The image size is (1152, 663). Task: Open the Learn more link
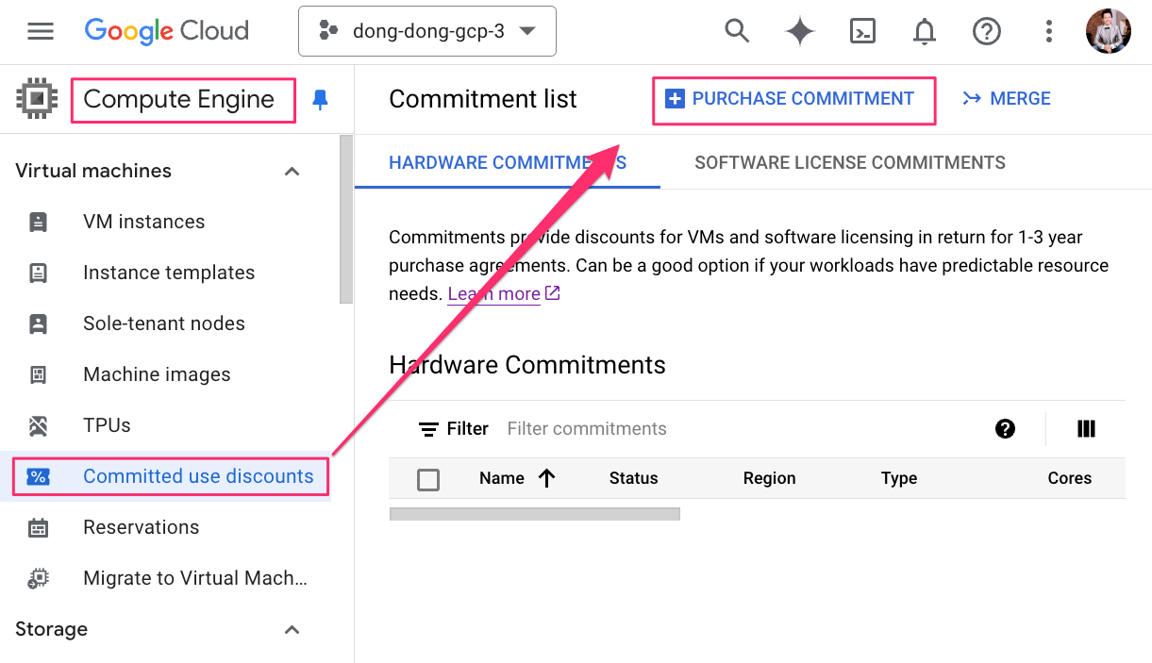493,293
